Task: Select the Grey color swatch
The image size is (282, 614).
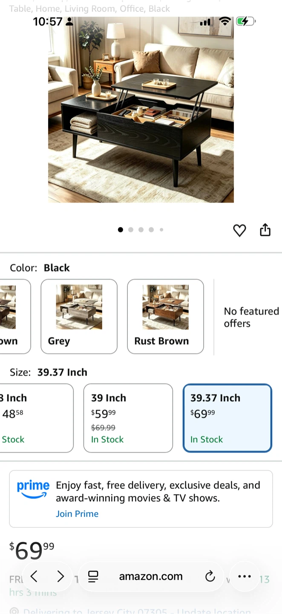Action: point(79,316)
